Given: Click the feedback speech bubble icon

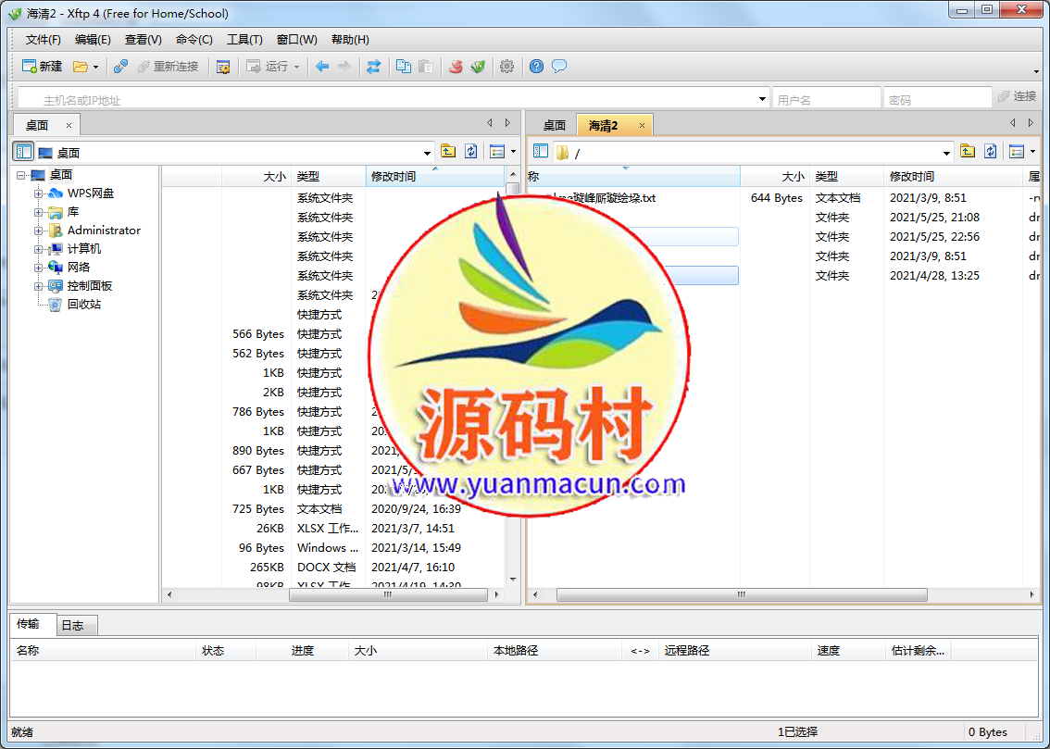Looking at the screenshot, I should (559, 67).
